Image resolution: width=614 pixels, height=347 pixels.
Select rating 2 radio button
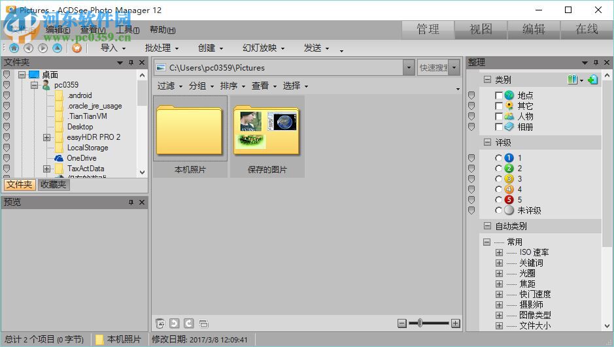(498, 168)
